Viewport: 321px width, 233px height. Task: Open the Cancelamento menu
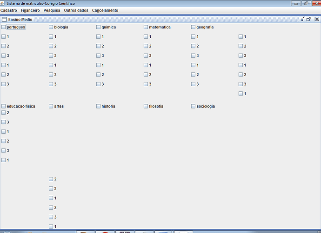pyautogui.click(x=105, y=10)
